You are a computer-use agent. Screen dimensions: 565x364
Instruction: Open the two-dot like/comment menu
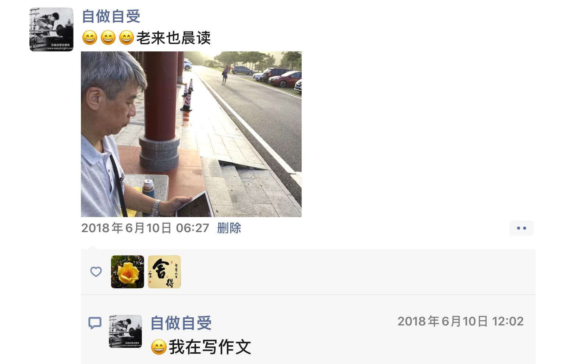coord(522,228)
